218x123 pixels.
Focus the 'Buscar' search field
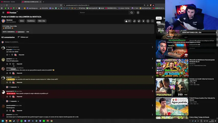point(104,13)
